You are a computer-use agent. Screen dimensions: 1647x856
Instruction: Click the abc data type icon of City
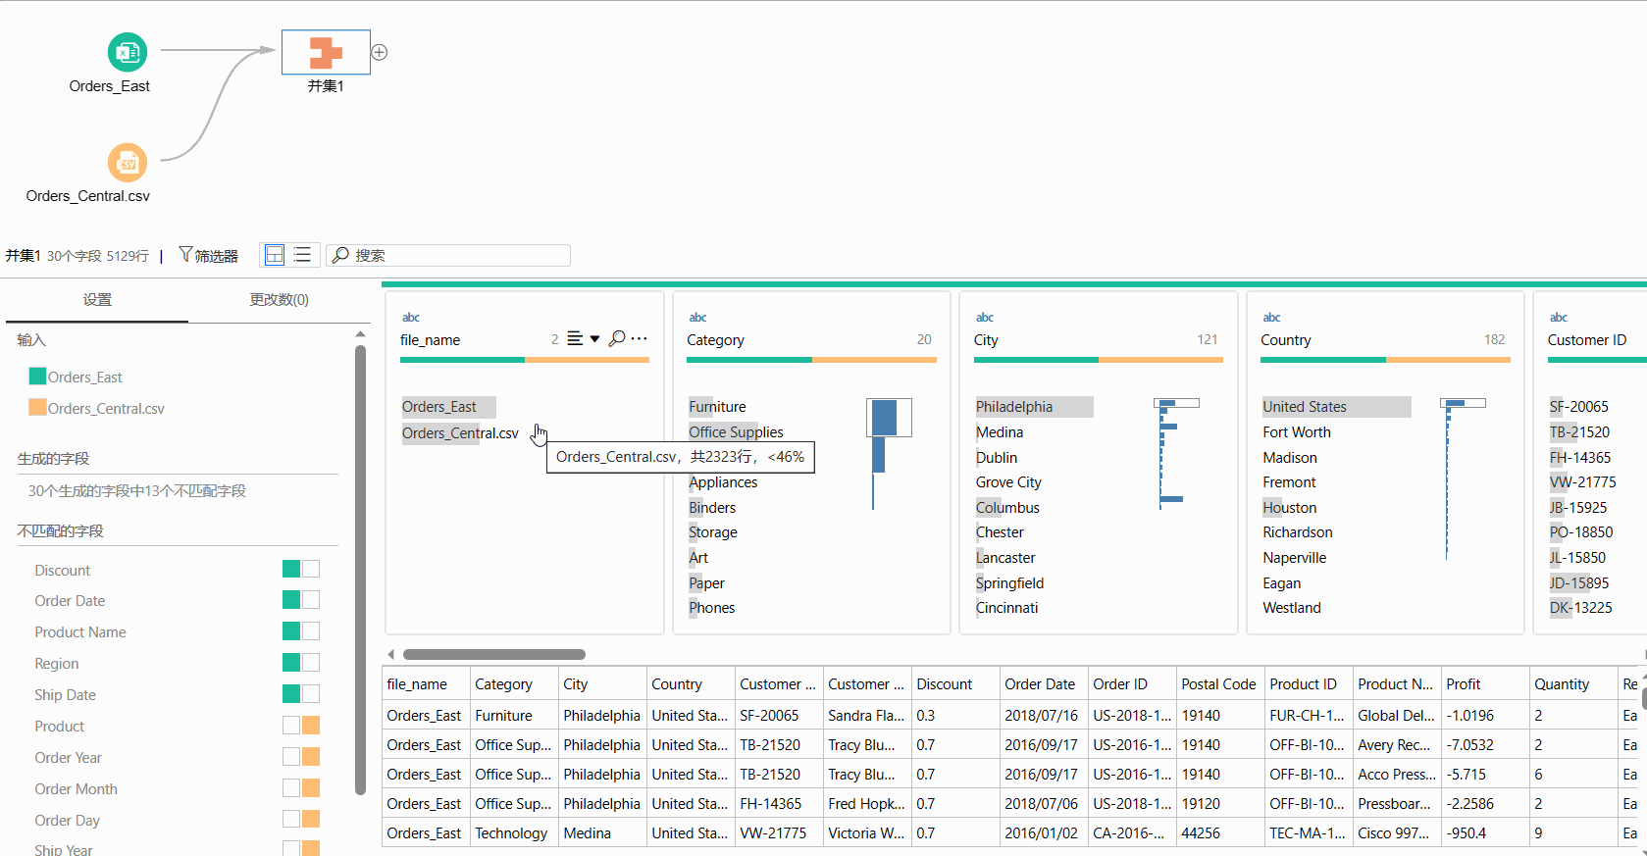coord(985,318)
